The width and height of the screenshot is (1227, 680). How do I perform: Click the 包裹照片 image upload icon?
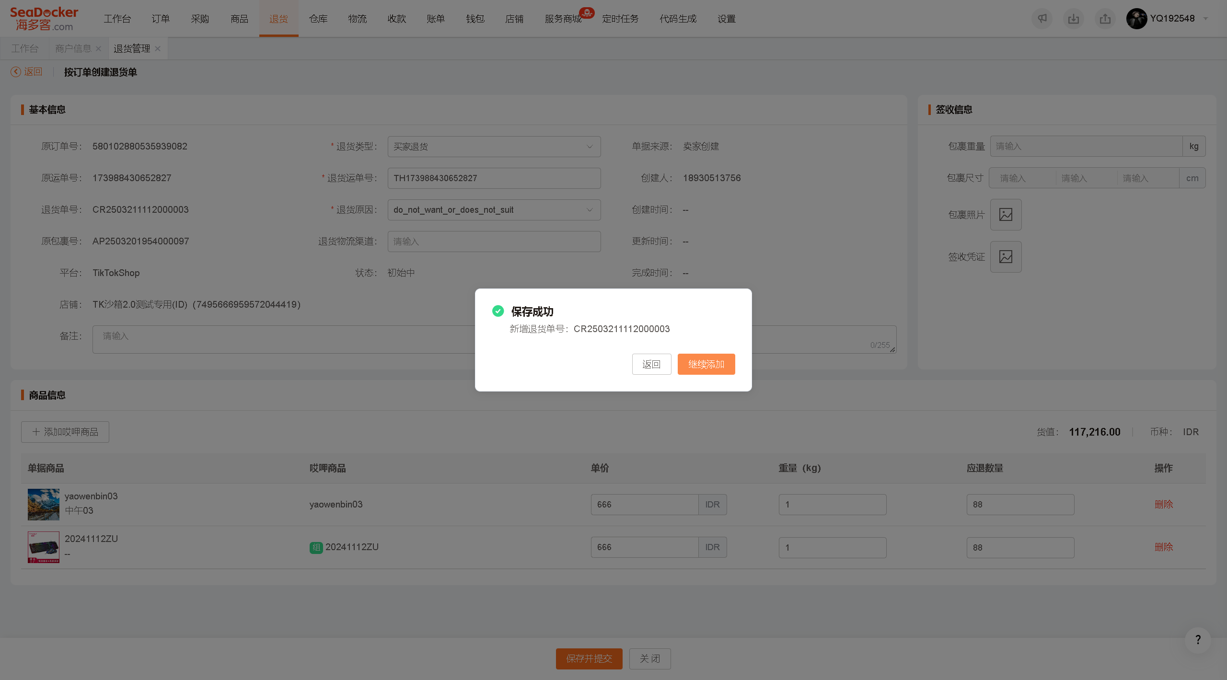click(1006, 215)
